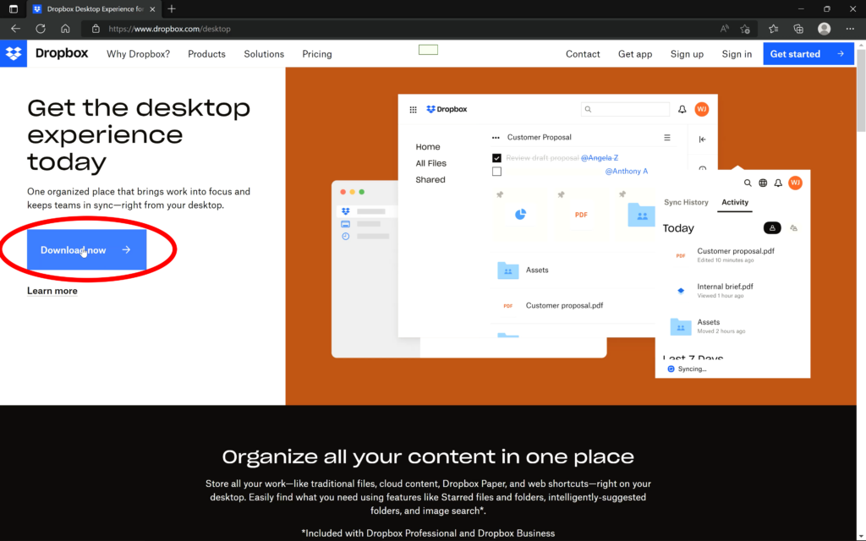Viewport: 866px width, 541px height.
Task: Click the pie chart file thumbnail
Action: [x=520, y=214]
